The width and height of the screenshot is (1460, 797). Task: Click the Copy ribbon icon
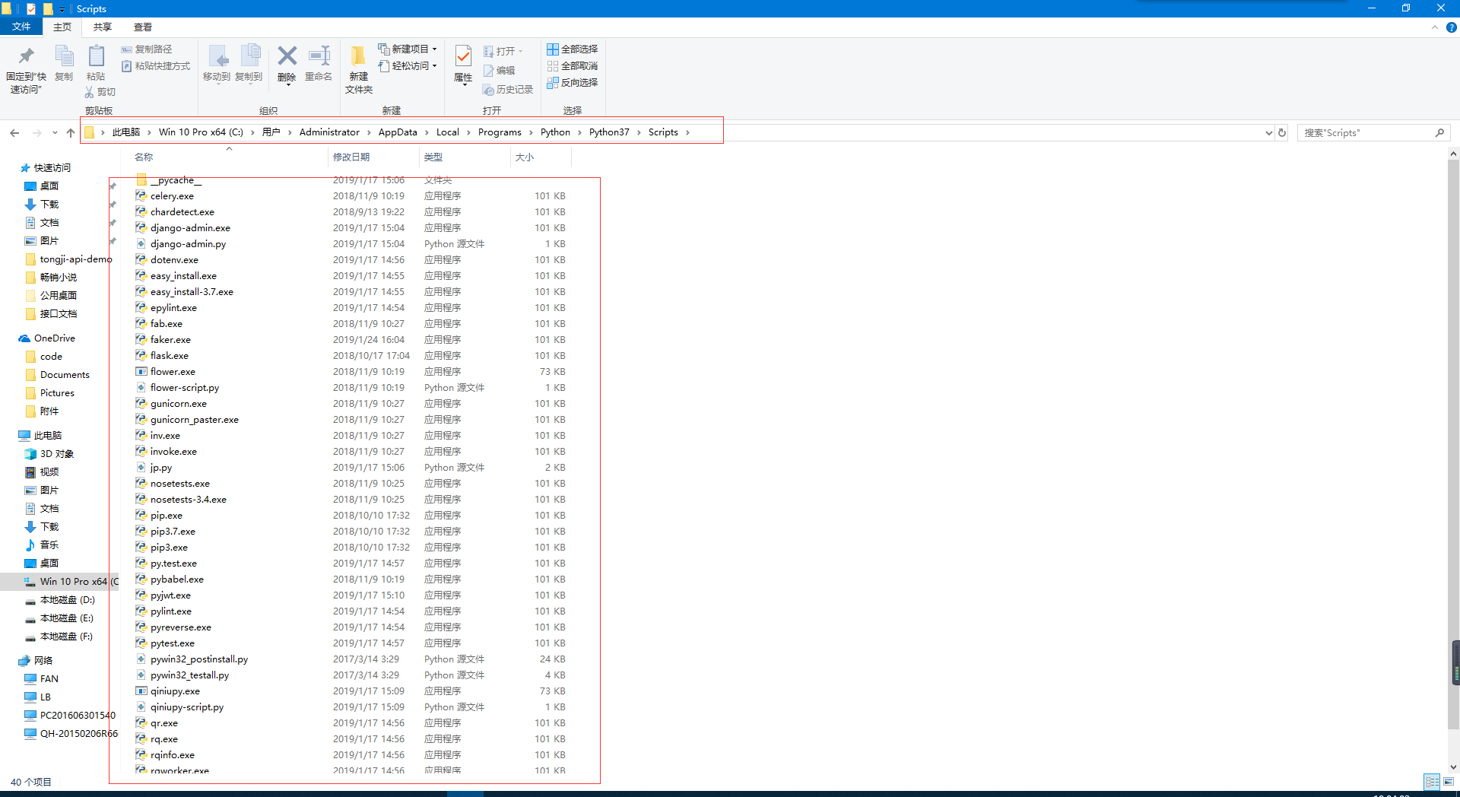[x=64, y=64]
